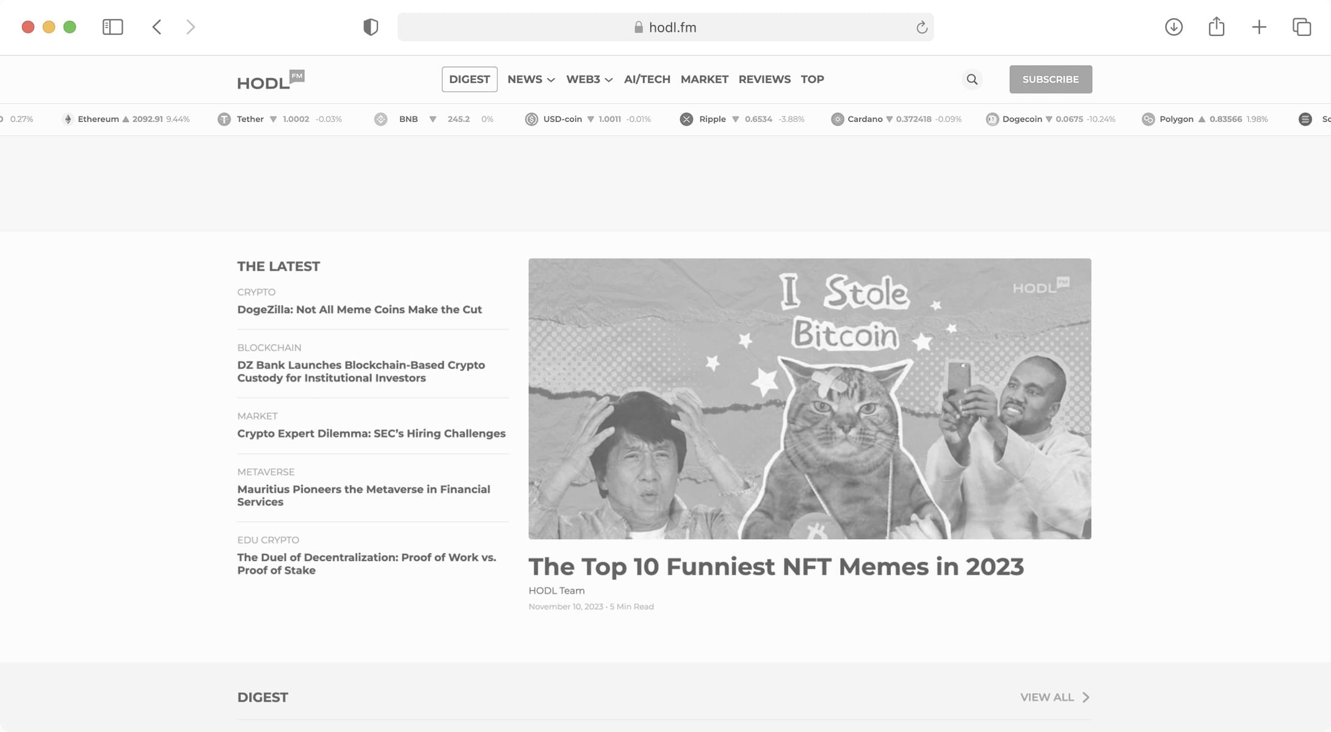Open the Top 10 Funniest NFT Memes headline
1331x732 pixels.
click(x=776, y=567)
